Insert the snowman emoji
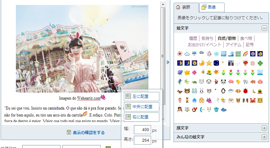The height and width of the screenshot is (148, 270). [209, 54]
